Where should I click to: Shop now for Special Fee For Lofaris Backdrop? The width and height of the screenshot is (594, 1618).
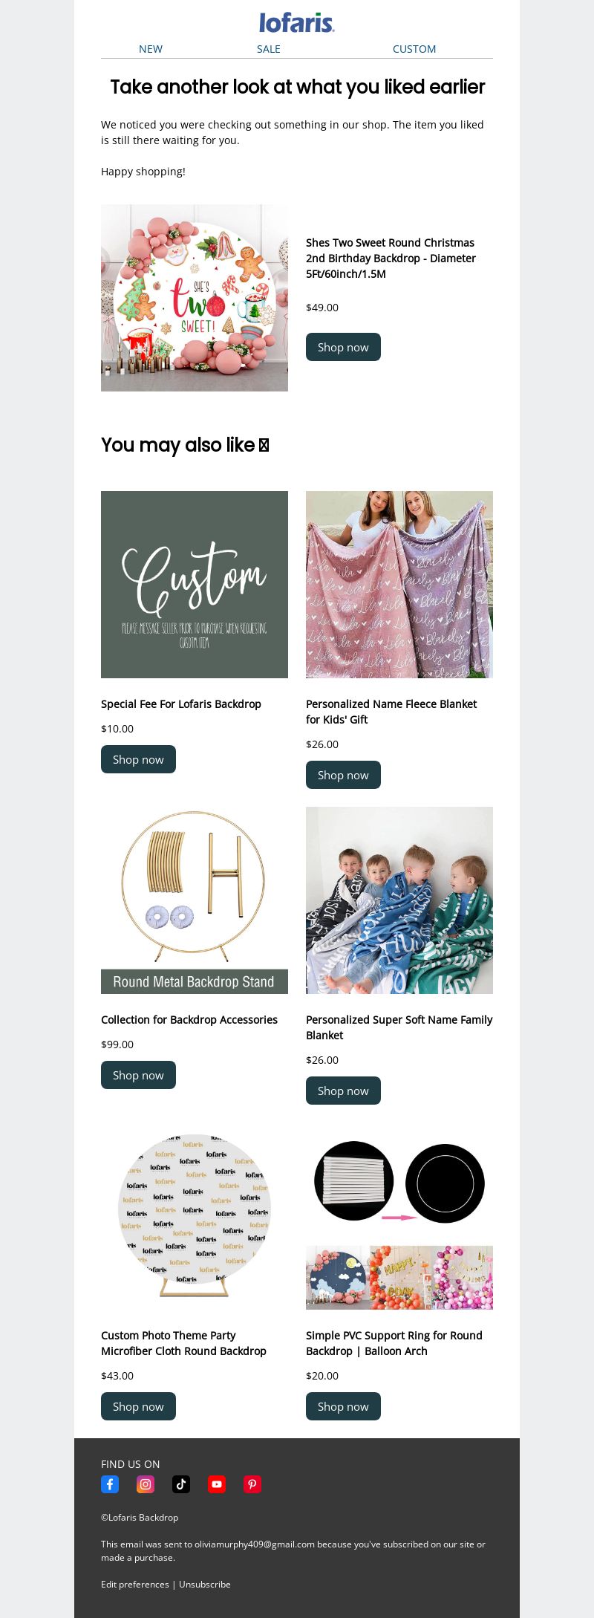[138, 759]
